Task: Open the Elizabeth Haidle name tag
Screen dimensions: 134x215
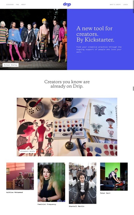Action: tap(28, 151)
